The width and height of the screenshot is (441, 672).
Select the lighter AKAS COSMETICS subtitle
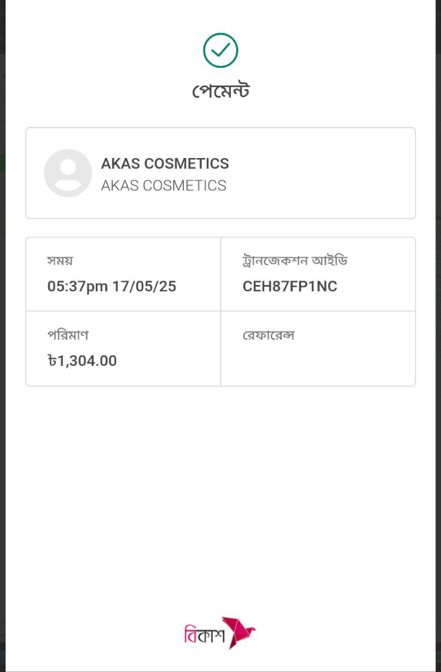(164, 185)
